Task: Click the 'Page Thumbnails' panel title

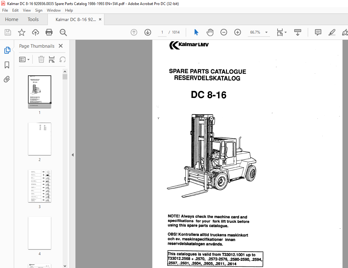Action: pyautogui.click(x=36, y=46)
